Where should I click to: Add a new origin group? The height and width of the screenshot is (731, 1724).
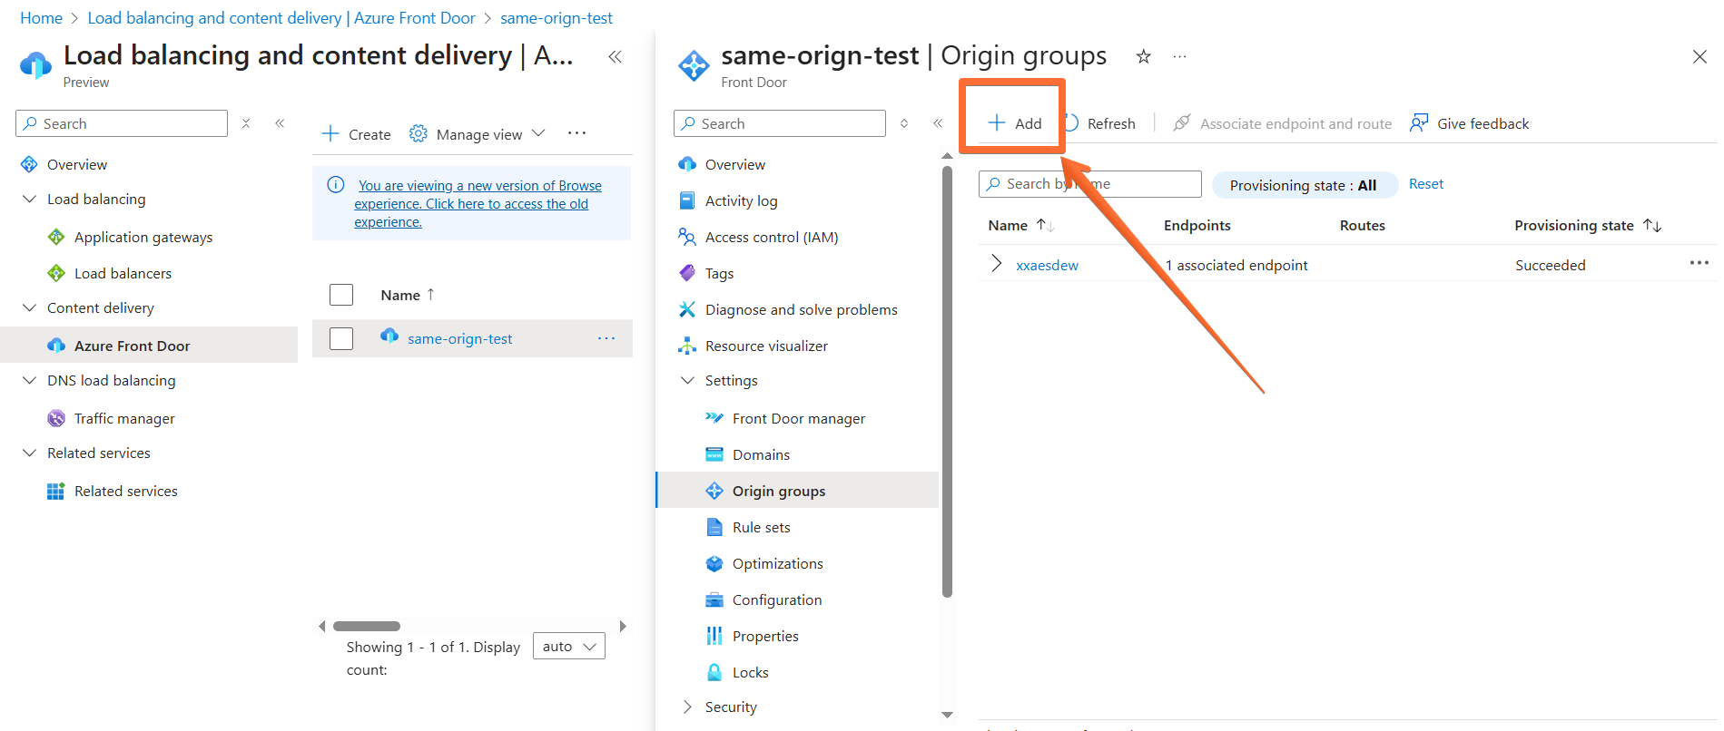coord(1014,123)
